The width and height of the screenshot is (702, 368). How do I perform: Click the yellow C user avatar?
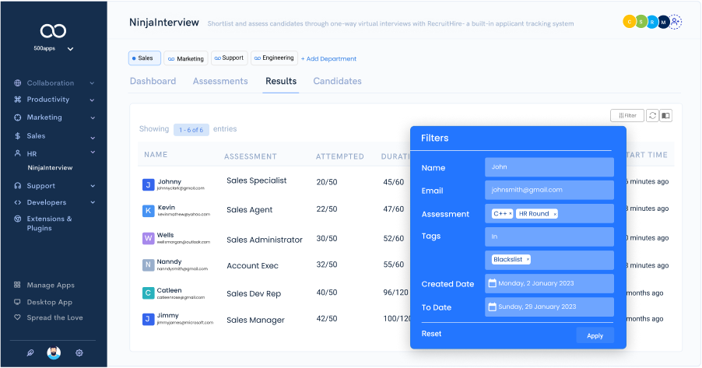tap(629, 23)
